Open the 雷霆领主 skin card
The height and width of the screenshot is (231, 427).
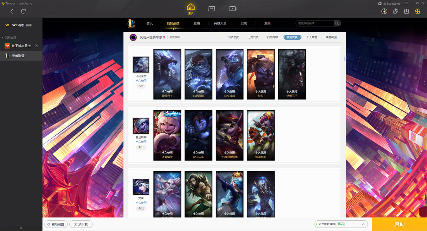[x=167, y=74]
